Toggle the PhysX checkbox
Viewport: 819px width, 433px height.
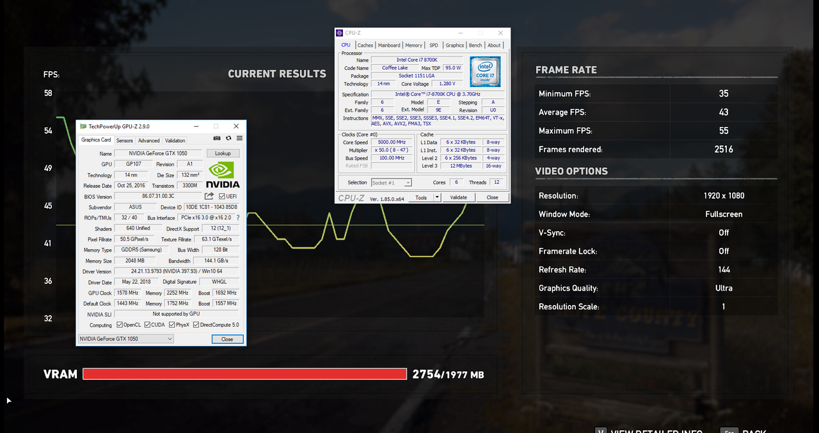click(171, 325)
